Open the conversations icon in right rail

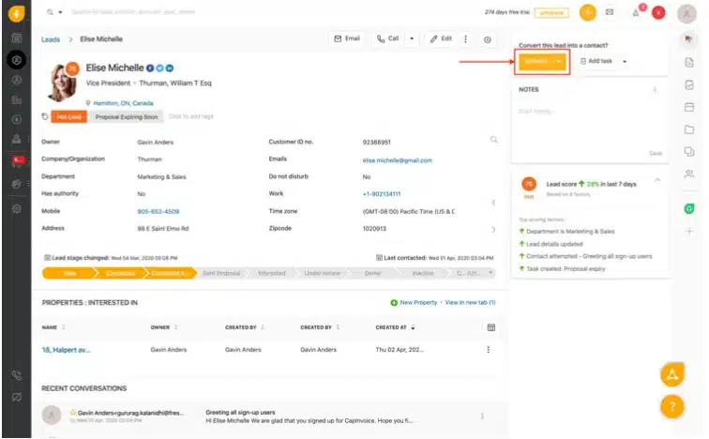[689, 152]
